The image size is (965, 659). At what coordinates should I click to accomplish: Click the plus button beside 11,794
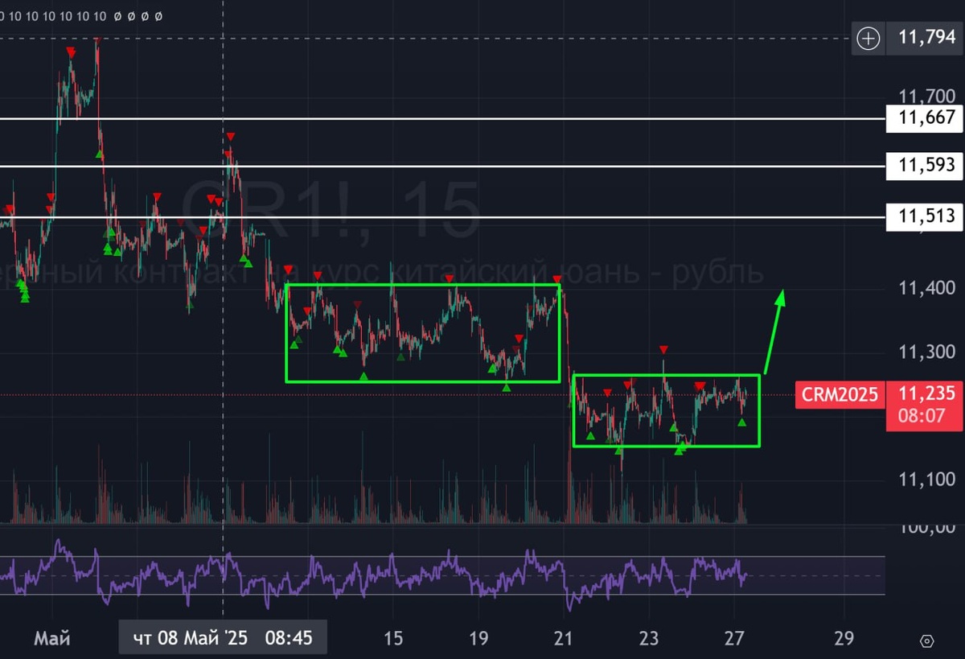coord(868,39)
